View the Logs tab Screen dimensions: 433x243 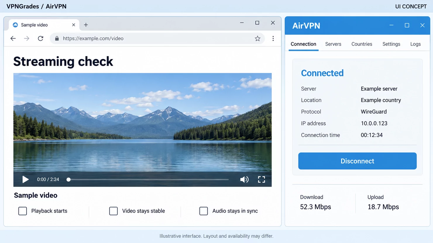click(415, 44)
